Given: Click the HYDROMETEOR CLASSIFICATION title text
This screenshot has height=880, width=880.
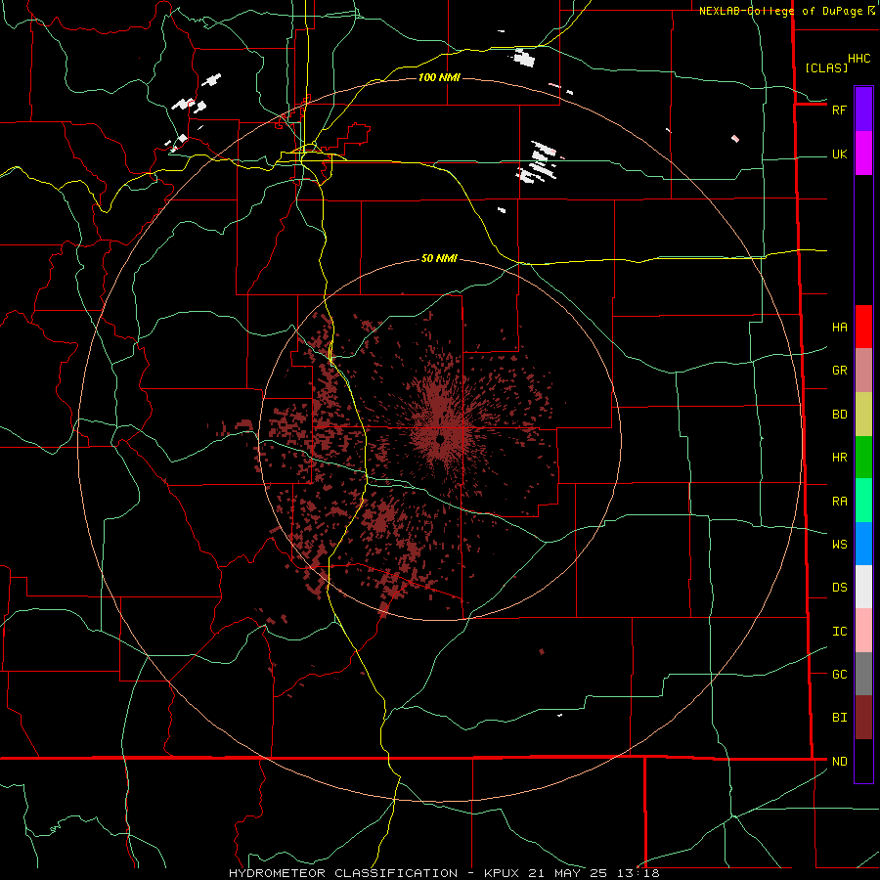Looking at the screenshot, I should (x=344, y=873).
